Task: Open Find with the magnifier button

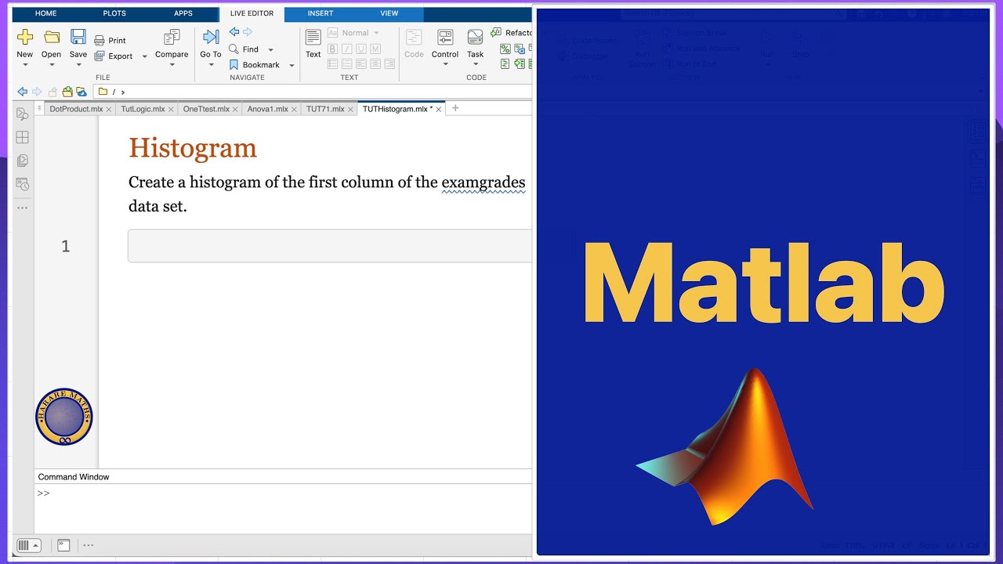Action: (x=244, y=49)
